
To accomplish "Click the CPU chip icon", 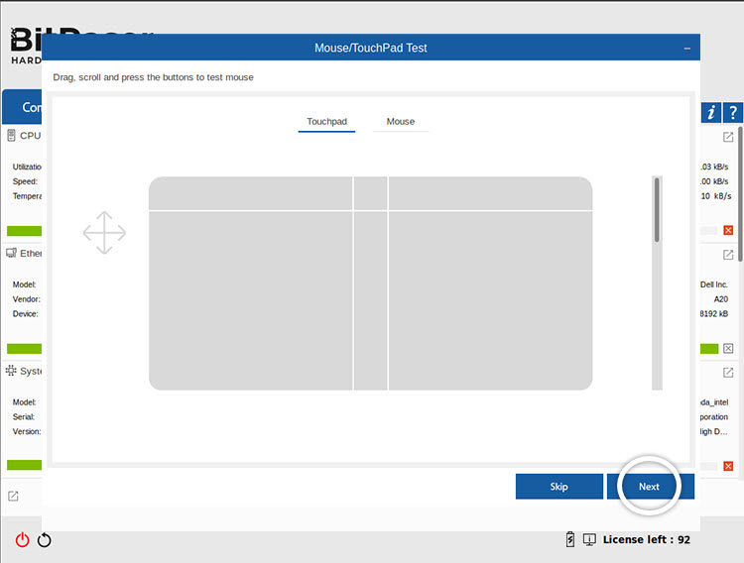I will (12, 136).
